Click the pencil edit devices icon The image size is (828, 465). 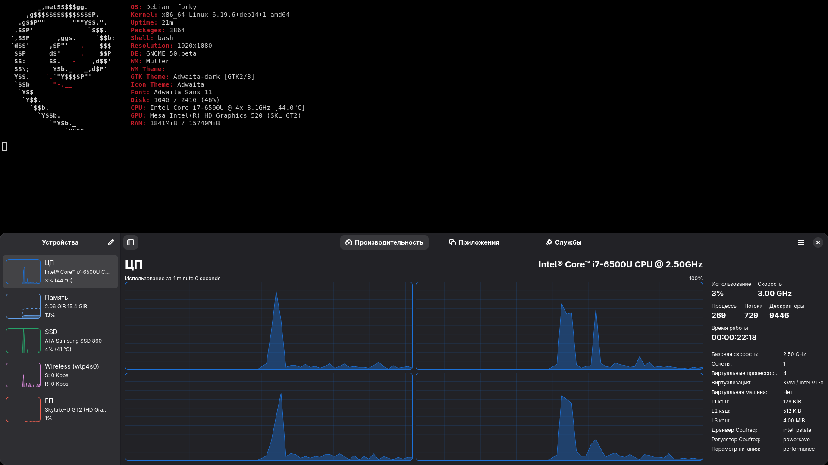(111, 242)
